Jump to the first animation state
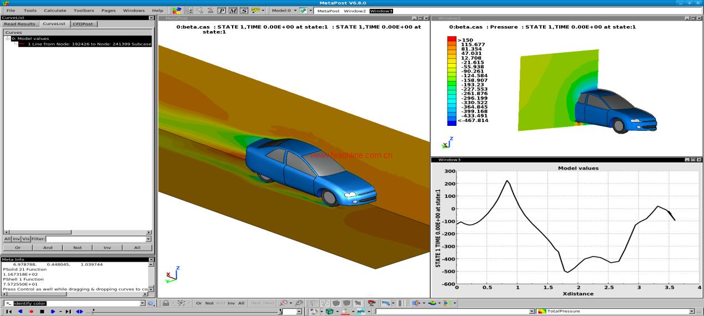The height and width of the screenshot is (316, 704). [9, 312]
